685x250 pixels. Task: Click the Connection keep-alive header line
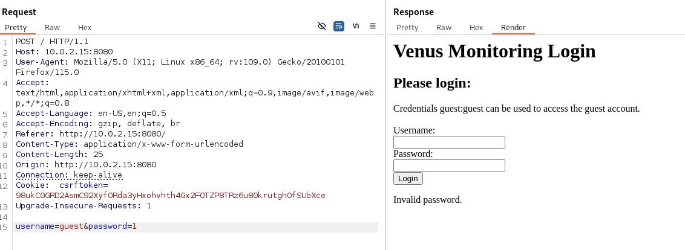tap(69, 175)
